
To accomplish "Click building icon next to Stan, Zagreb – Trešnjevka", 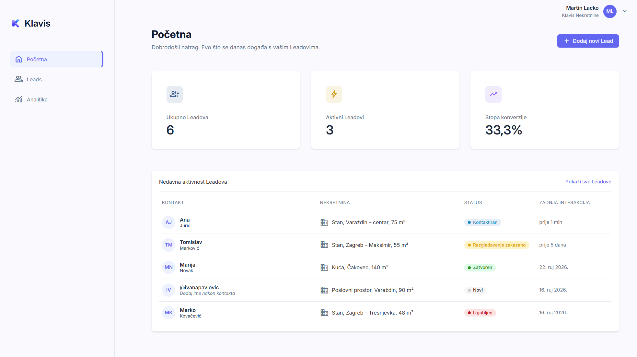I will [x=324, y=313].
